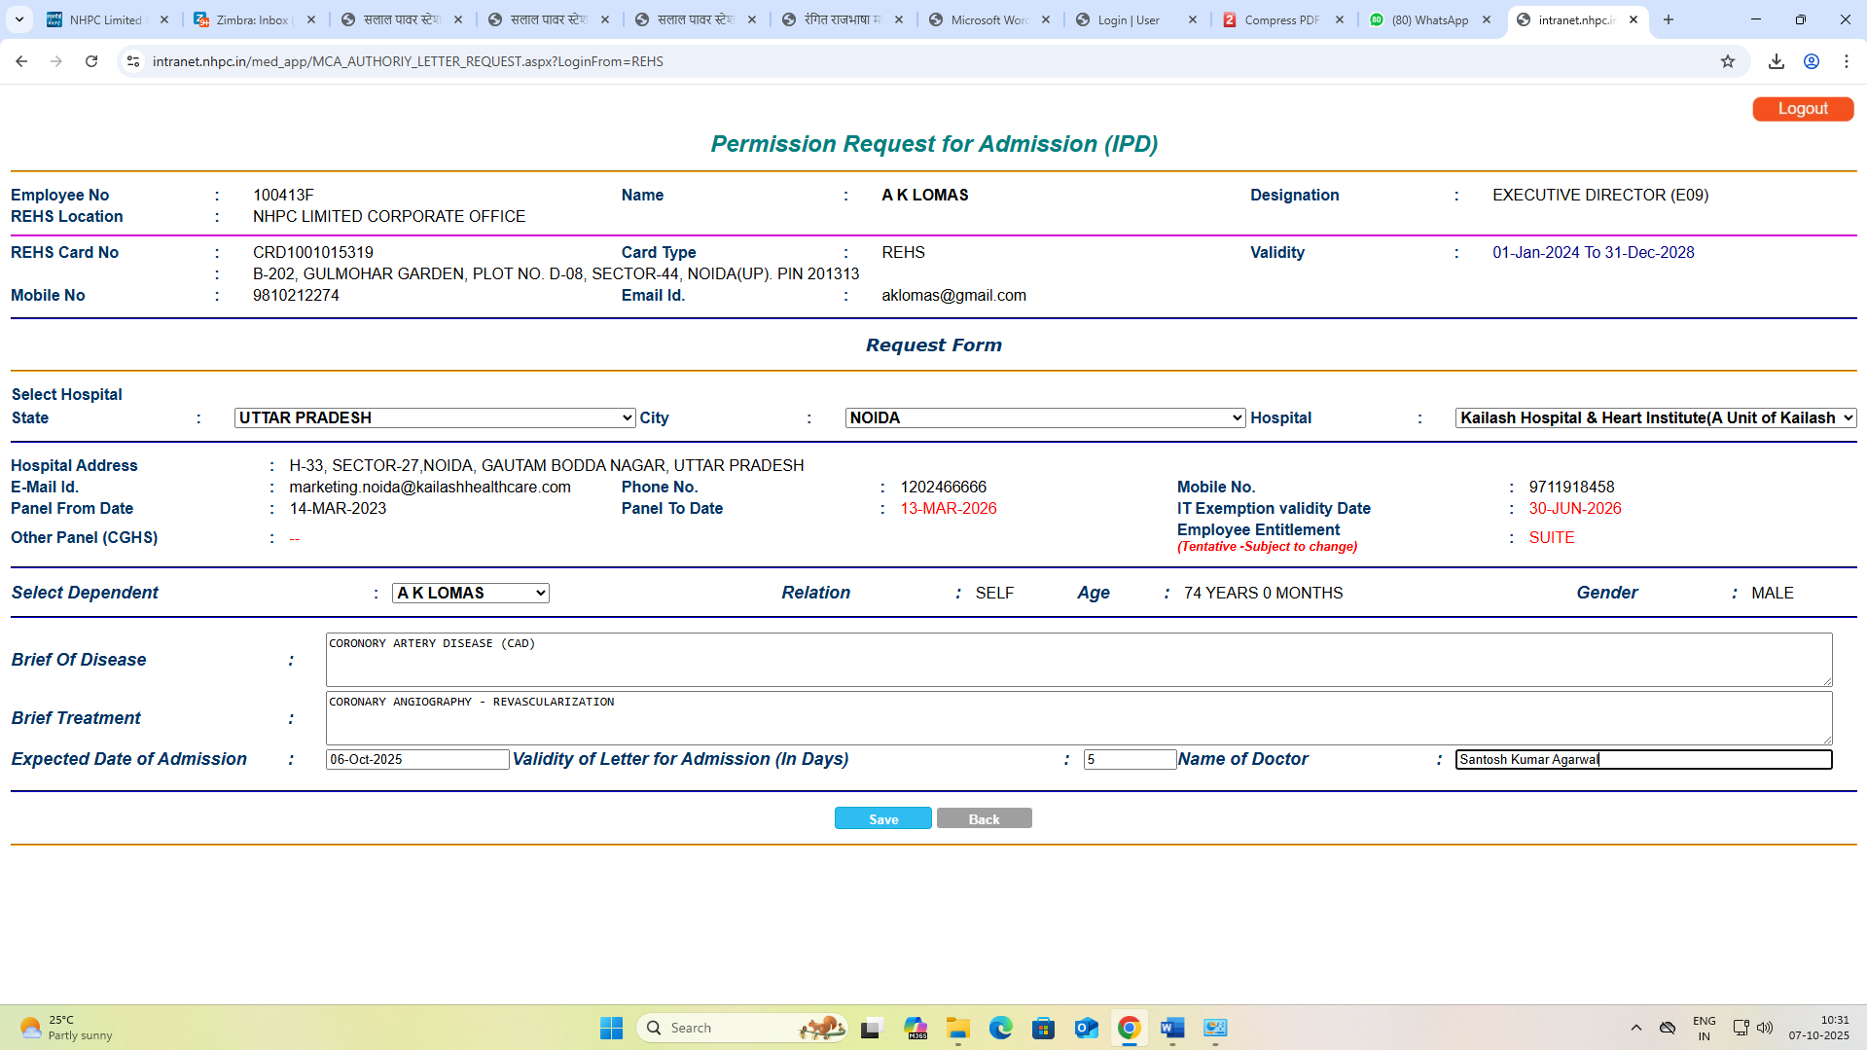Click the Back button

click(984, 819)
